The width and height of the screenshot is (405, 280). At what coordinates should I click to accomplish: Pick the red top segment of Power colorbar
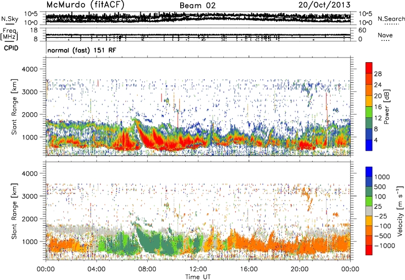click(x=369, y=68)
